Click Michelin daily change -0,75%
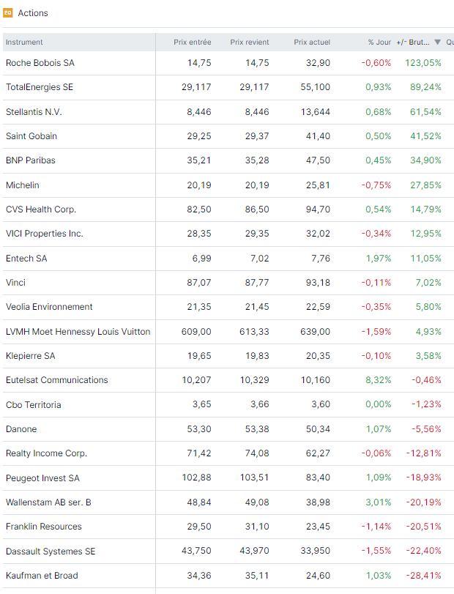 click(376, 185)
